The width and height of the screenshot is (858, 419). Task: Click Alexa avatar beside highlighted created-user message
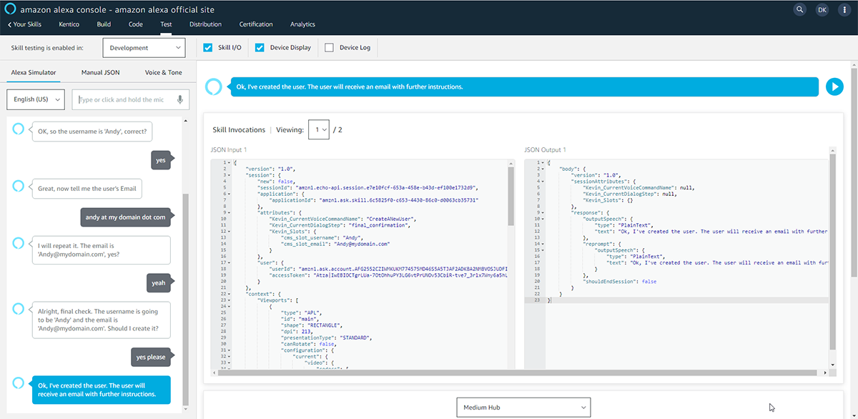(x=19, y=383)
